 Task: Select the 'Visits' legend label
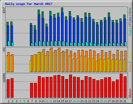(130, 57)
